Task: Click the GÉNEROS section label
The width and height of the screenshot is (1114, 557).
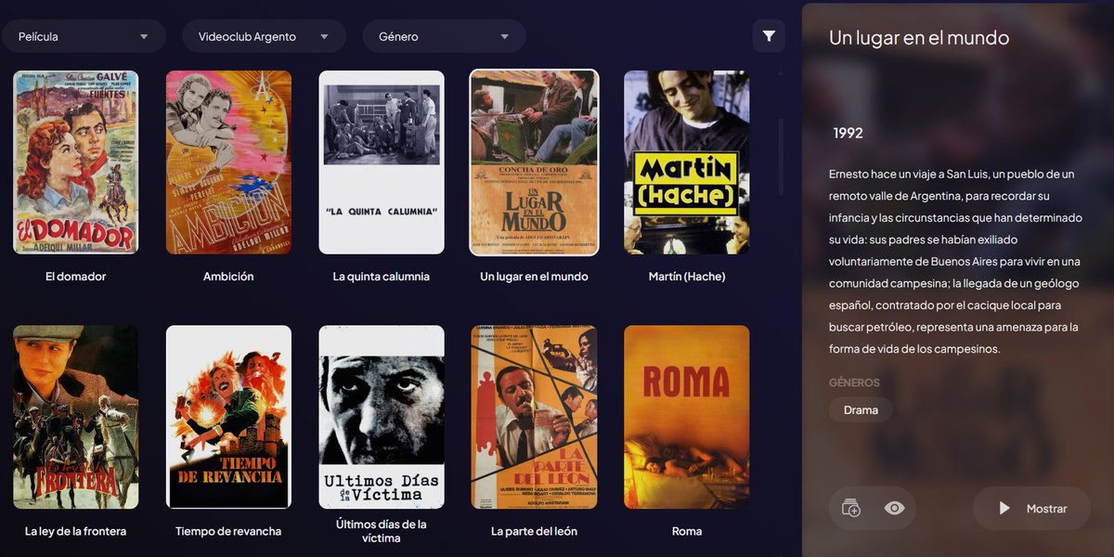Action: pyautogui.click(x=854, y=382)
